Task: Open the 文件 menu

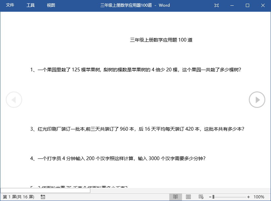Action: [10, 5]
